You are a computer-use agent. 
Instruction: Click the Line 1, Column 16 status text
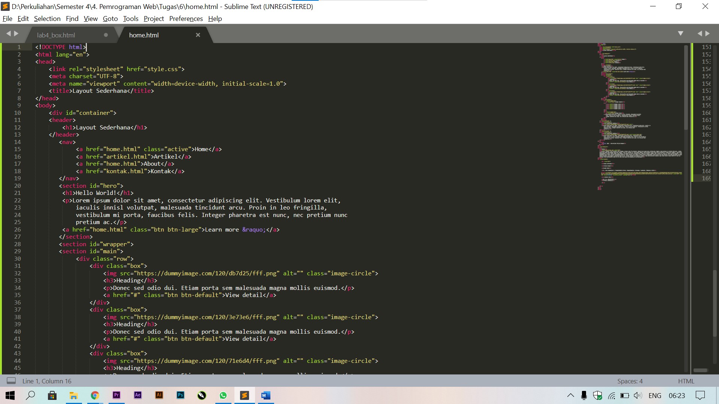(46, 381)
